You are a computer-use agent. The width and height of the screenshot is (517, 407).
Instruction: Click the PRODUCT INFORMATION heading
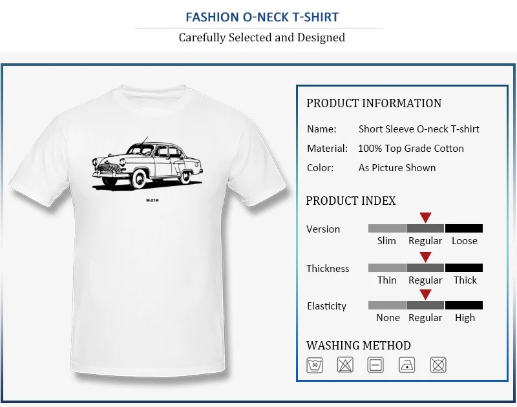[x=374, y=103]
